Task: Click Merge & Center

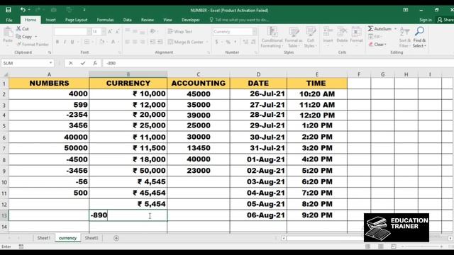Action: click(186, 42)
